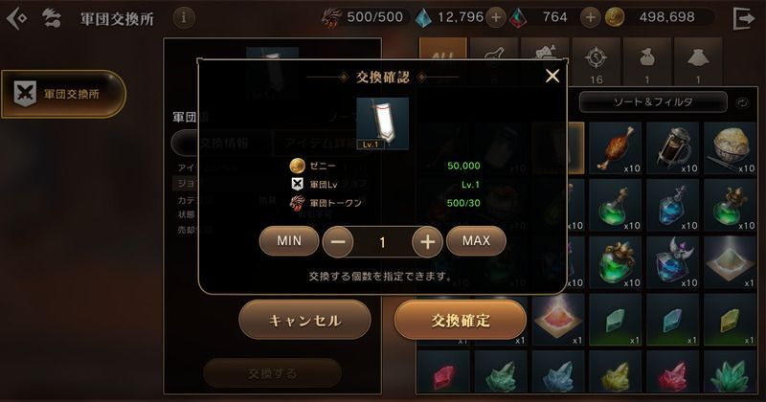Viewport: 766px width, 402px height.
Task: Tap the back arrow icon
Action: 16,18
